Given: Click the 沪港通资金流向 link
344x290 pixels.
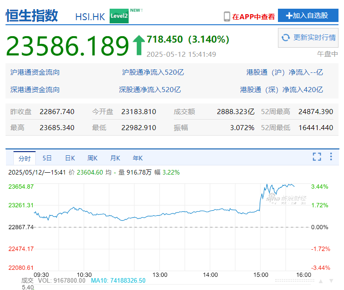Looking at the screenshot, I should (35, 72).
